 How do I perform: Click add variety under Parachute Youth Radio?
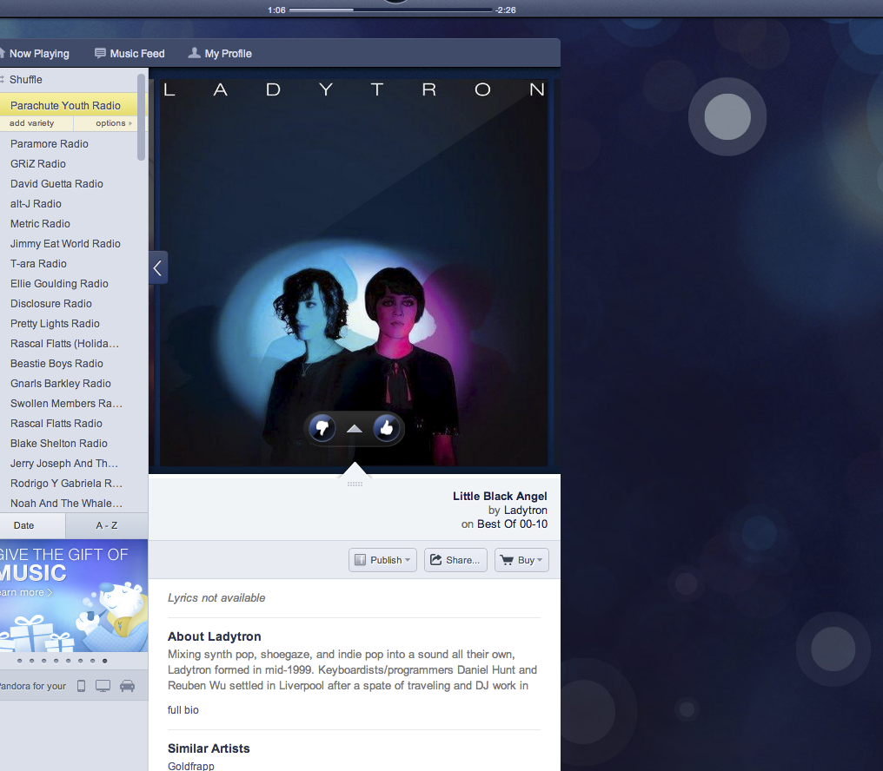point(32,123)
